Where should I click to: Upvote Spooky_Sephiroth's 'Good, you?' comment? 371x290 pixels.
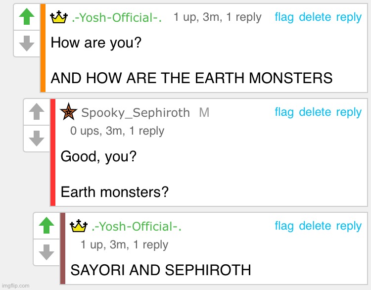click(36, 112)
